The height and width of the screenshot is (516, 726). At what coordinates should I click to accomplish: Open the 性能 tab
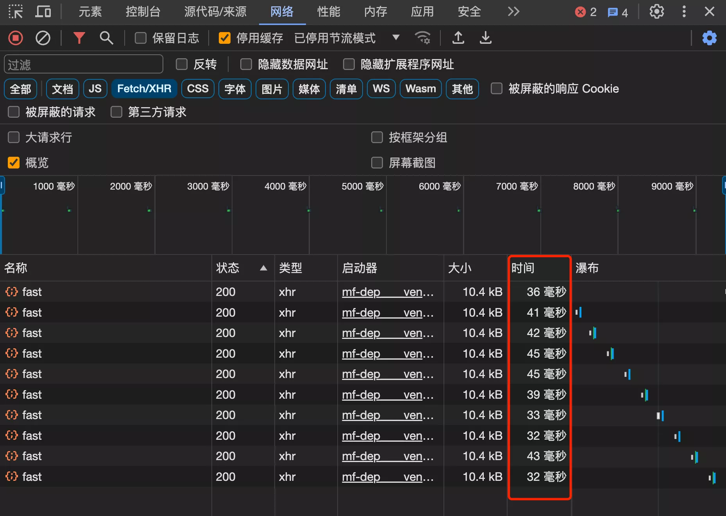[x=329, y=12]
